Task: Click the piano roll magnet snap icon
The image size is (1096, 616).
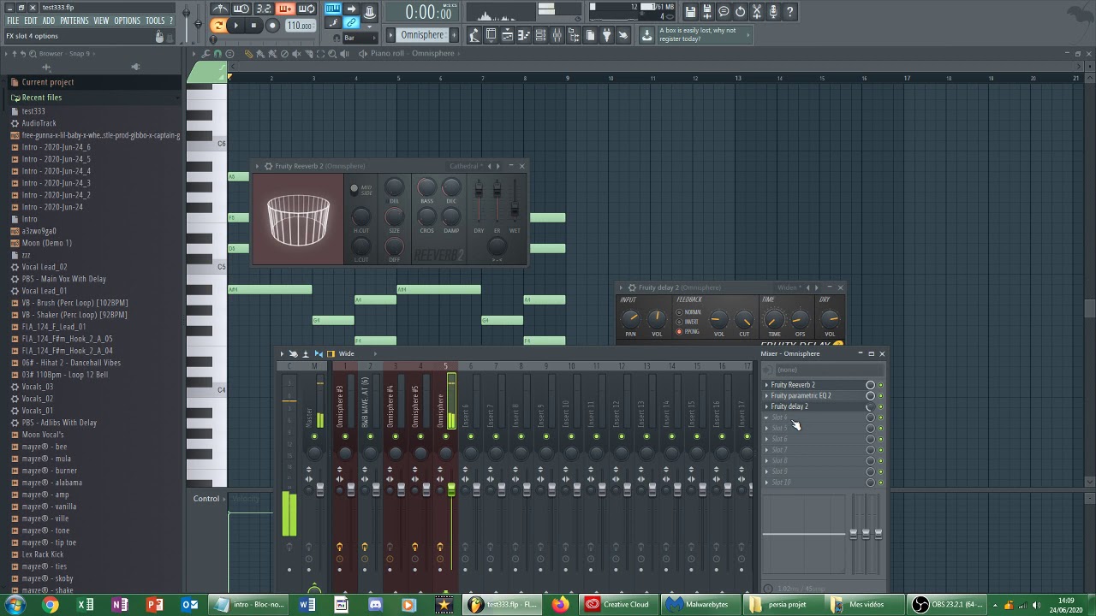Action: pos(217,53)
